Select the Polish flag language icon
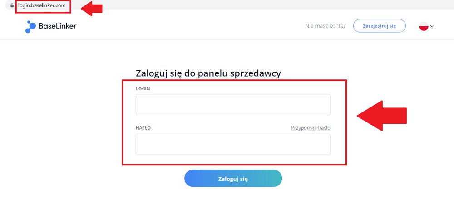The image size is (454, 214). point(424,26)
